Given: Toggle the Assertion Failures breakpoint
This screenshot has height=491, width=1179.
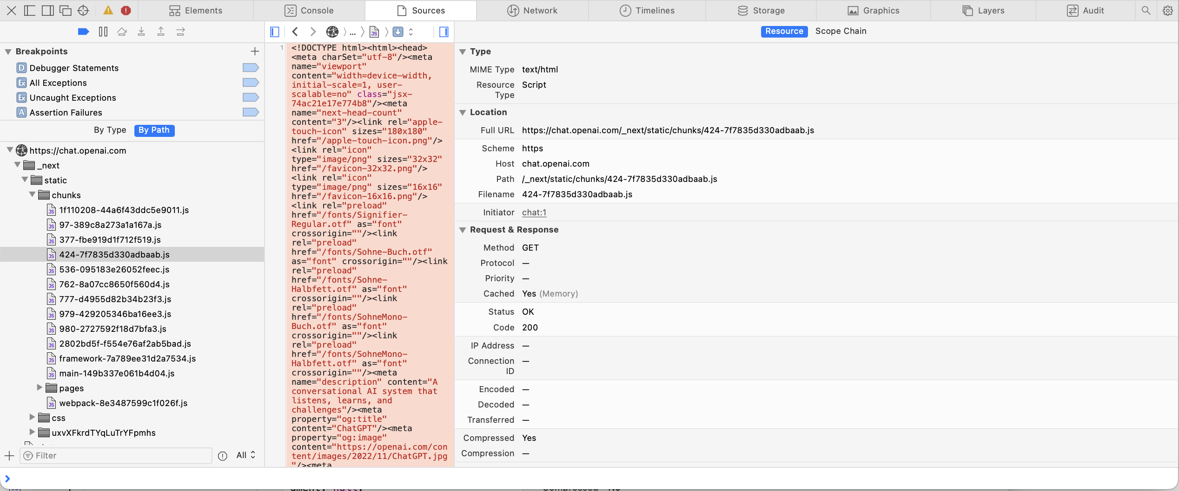Looking at the screenshot, I should (251, 112).
